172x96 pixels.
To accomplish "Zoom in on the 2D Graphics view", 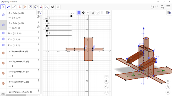I will tap(106, 81).
